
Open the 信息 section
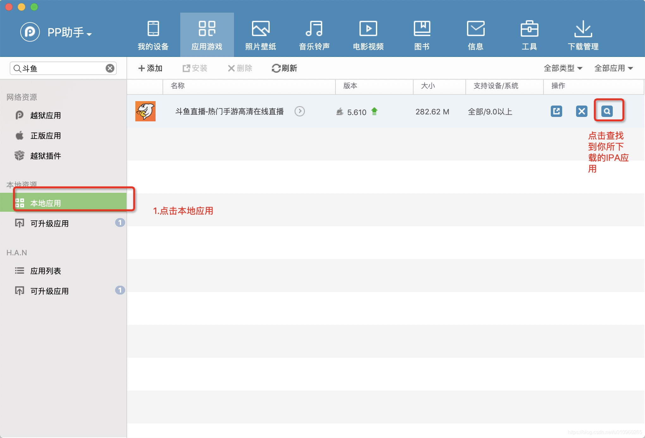476,35
